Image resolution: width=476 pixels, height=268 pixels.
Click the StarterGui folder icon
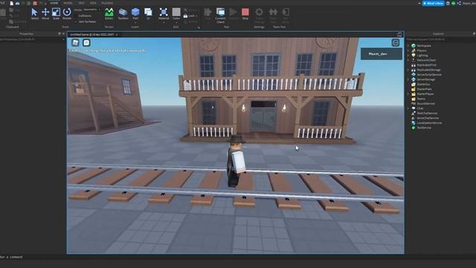(x=414, y=84)
